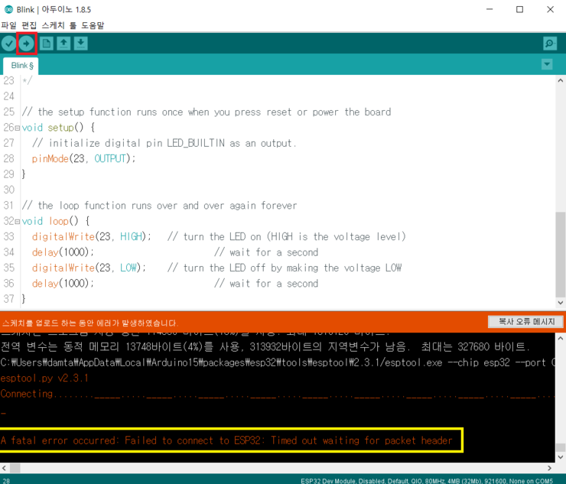Click the setup function comment on line 25
566x484 pixels.
[207, 112]
